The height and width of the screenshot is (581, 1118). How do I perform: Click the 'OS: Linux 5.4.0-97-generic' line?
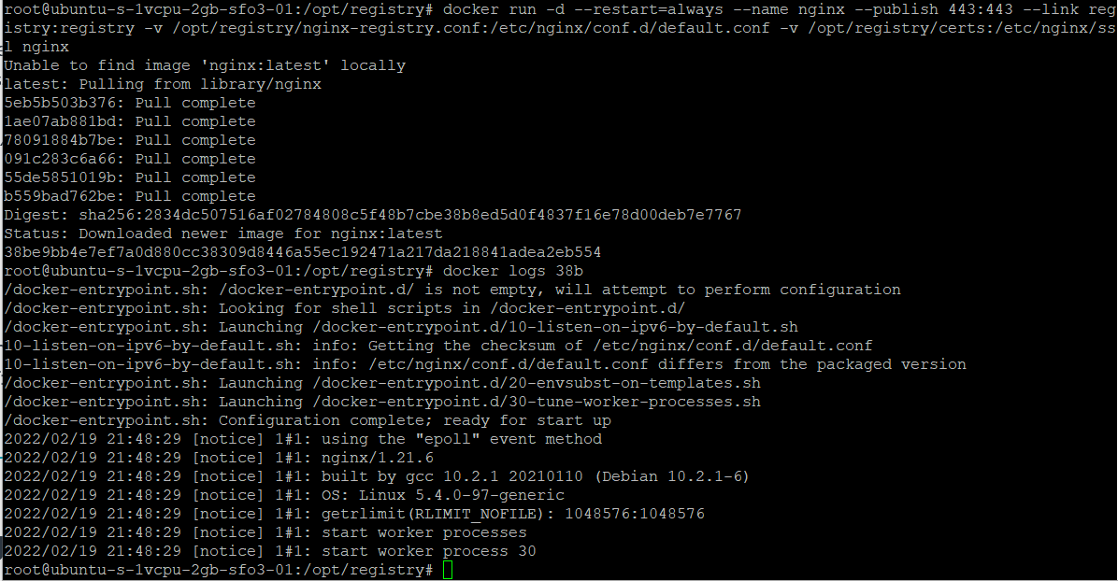[x=284, y=495]
